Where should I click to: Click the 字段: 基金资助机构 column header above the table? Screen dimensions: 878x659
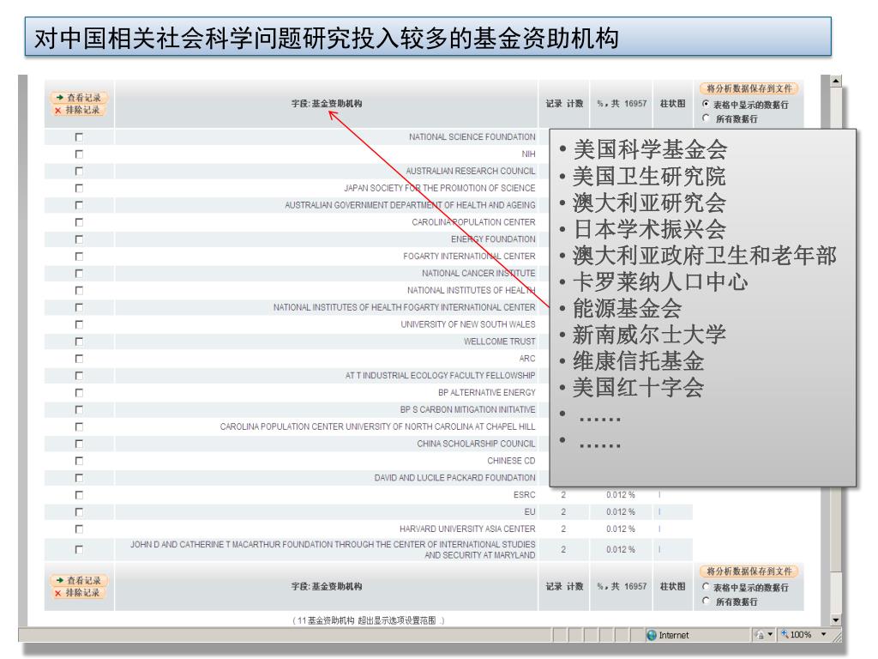point(327,104)
